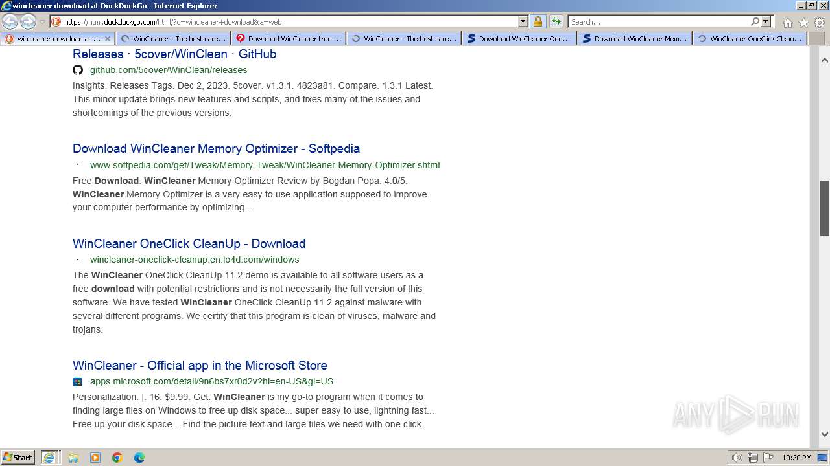Click the snippet 'Personalization. |. 16. $9.99. Get.'
This screenshot has width=830, height=466.
pos(254,410)
